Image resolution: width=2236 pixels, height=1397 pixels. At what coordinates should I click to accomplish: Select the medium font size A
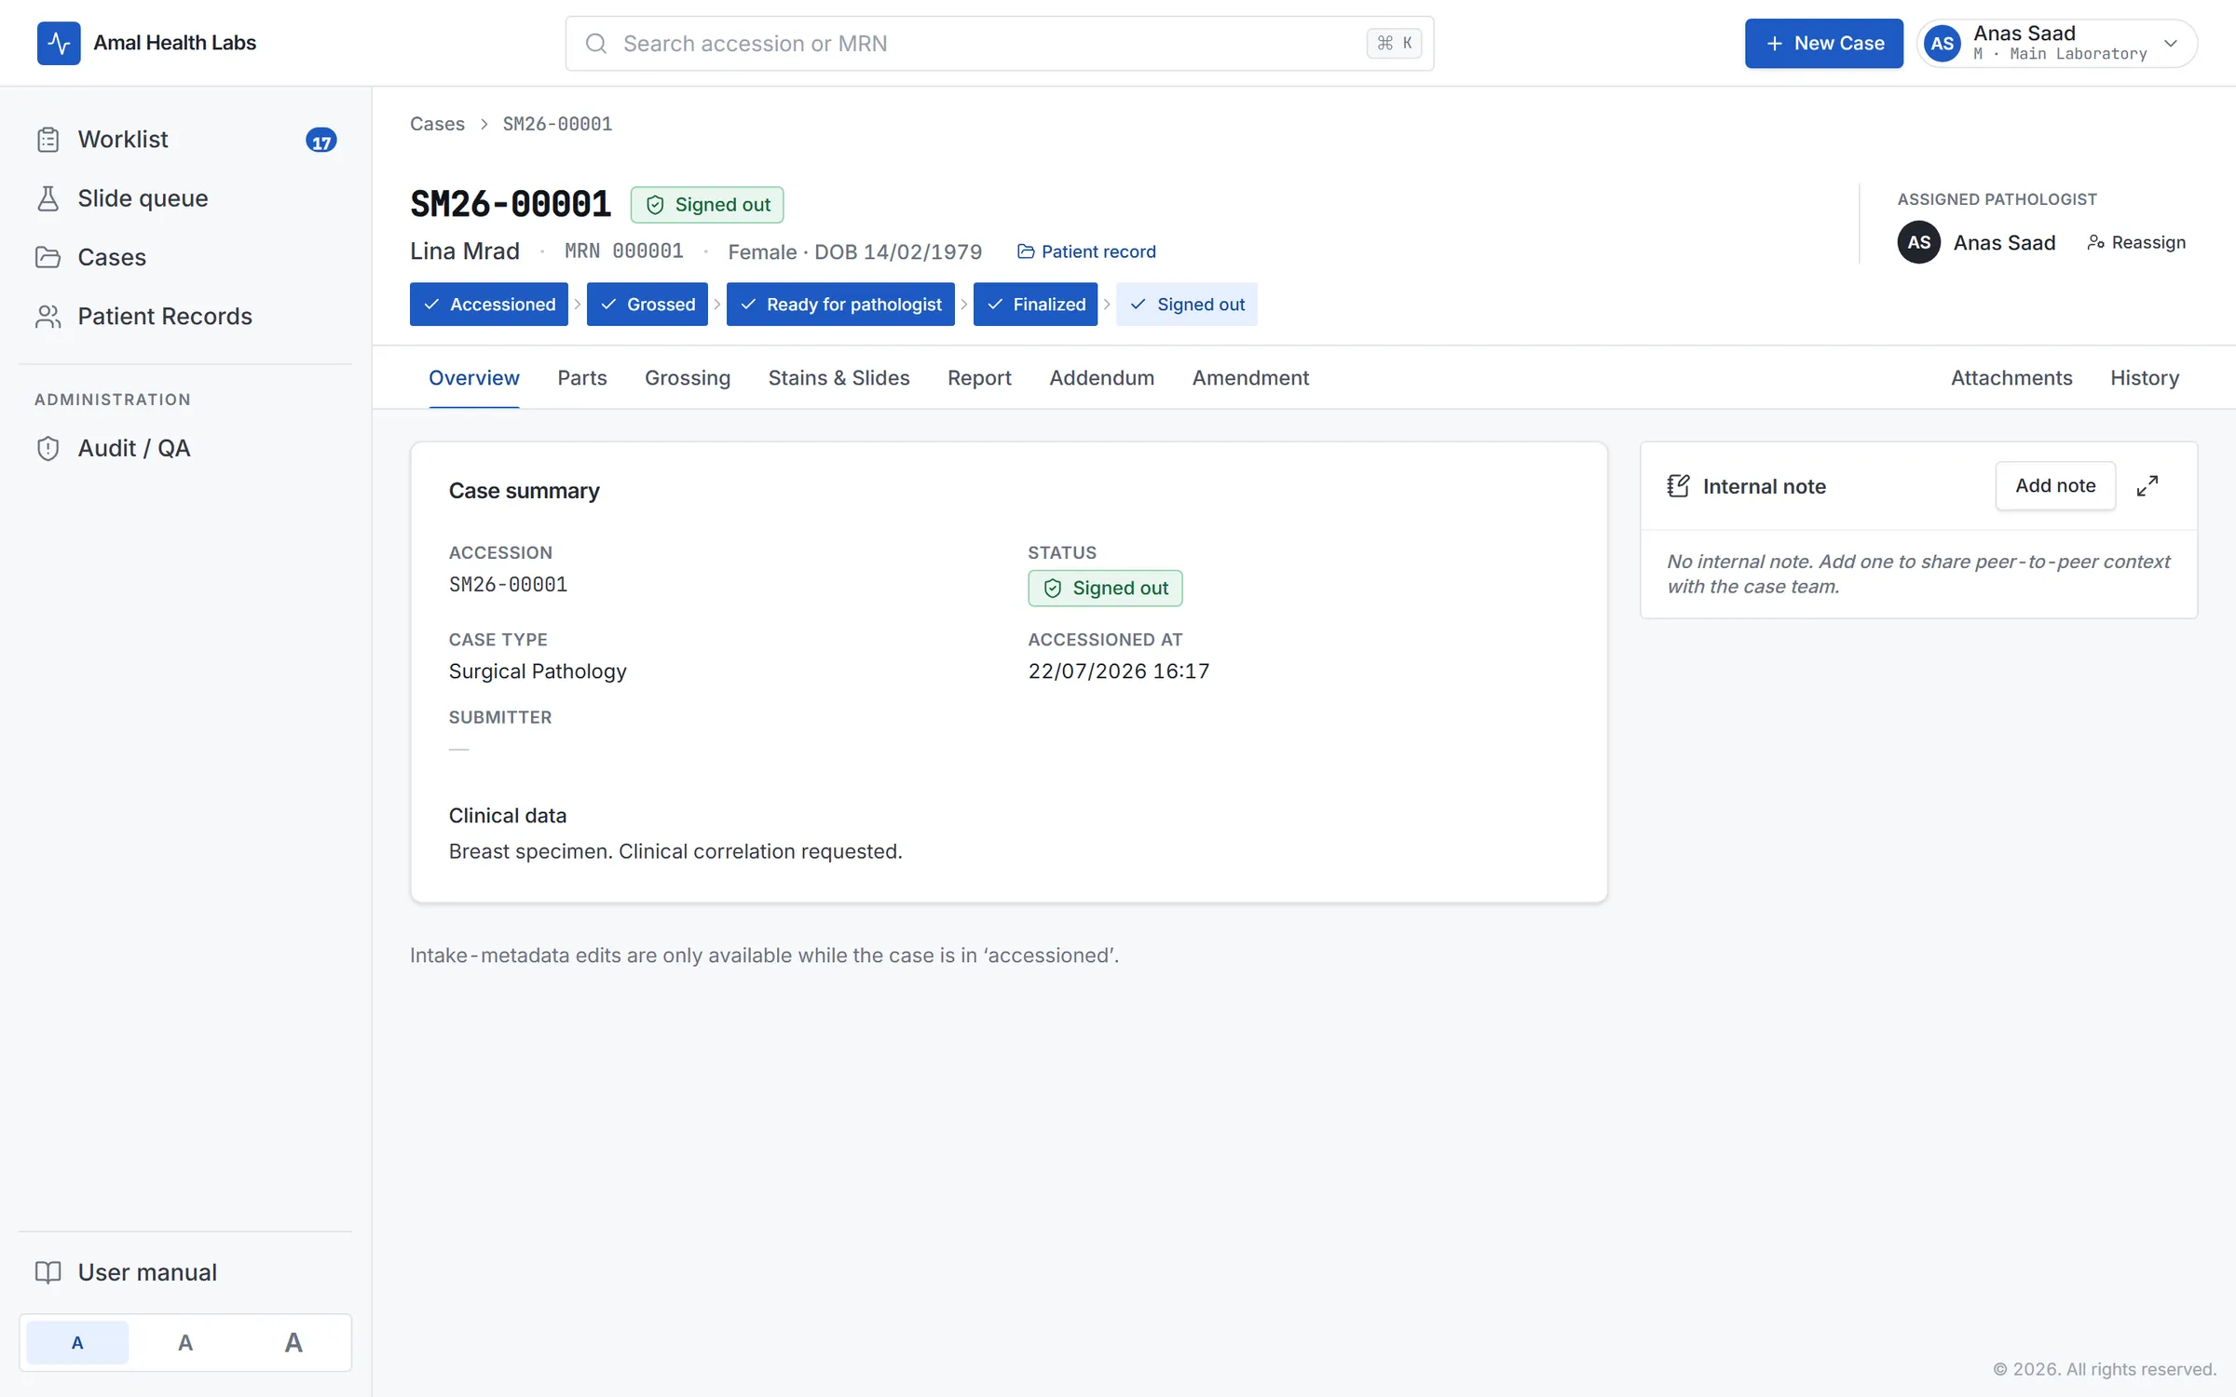coord(185,1342)
